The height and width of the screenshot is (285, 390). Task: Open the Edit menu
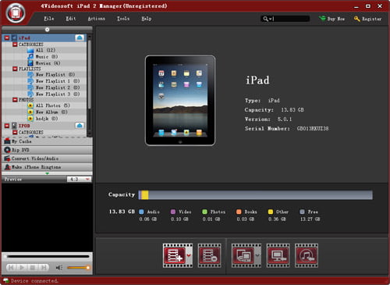(x=71, y=19)
